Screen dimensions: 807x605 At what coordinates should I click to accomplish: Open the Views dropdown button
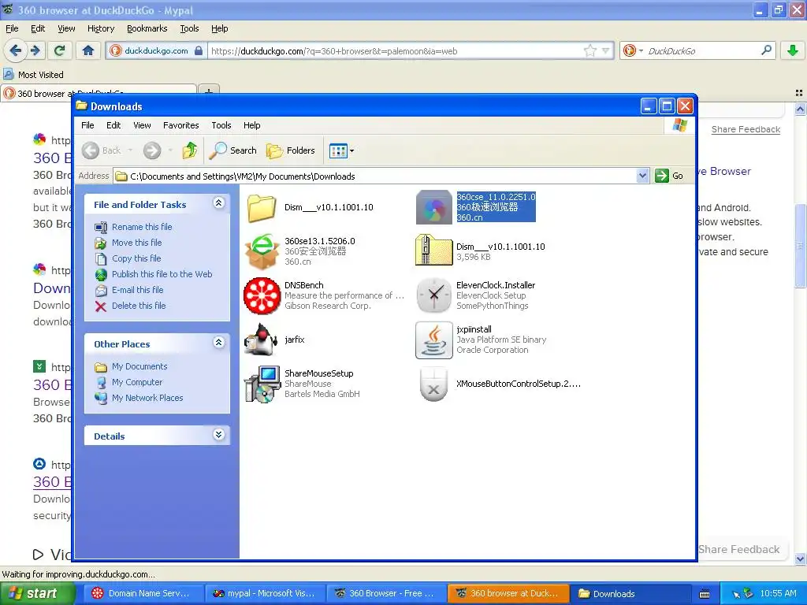(342, 150)
